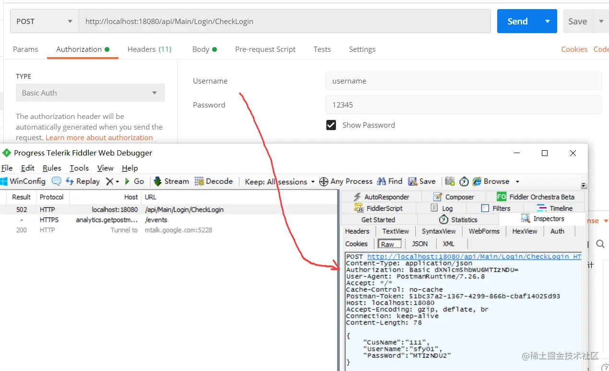Open the Rules menu
The width and height of the screenshot is (609, 371).
coord(52,168)
